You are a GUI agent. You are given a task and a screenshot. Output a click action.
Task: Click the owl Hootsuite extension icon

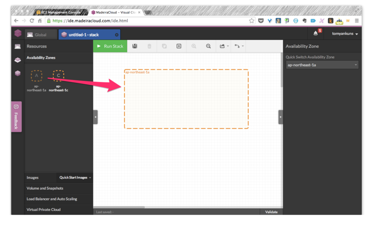coord(278,20)
